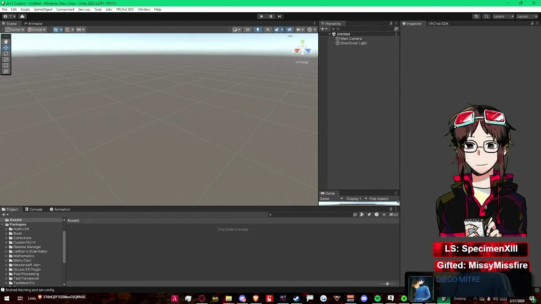Click the Play button
This screenshot has height=304, width=541.
click(261, 16)
